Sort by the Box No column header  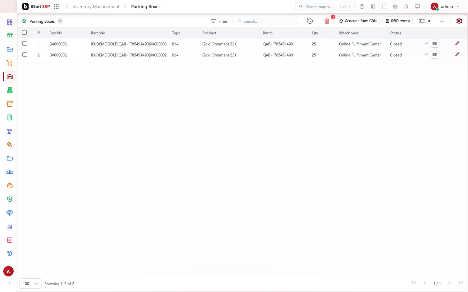coord(56,33)
